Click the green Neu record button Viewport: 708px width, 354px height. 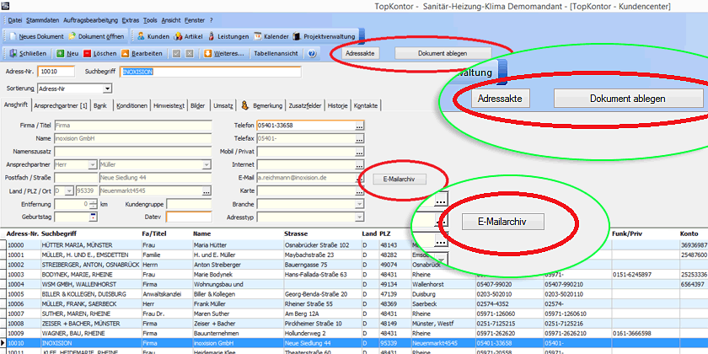(x=68, y=53)
